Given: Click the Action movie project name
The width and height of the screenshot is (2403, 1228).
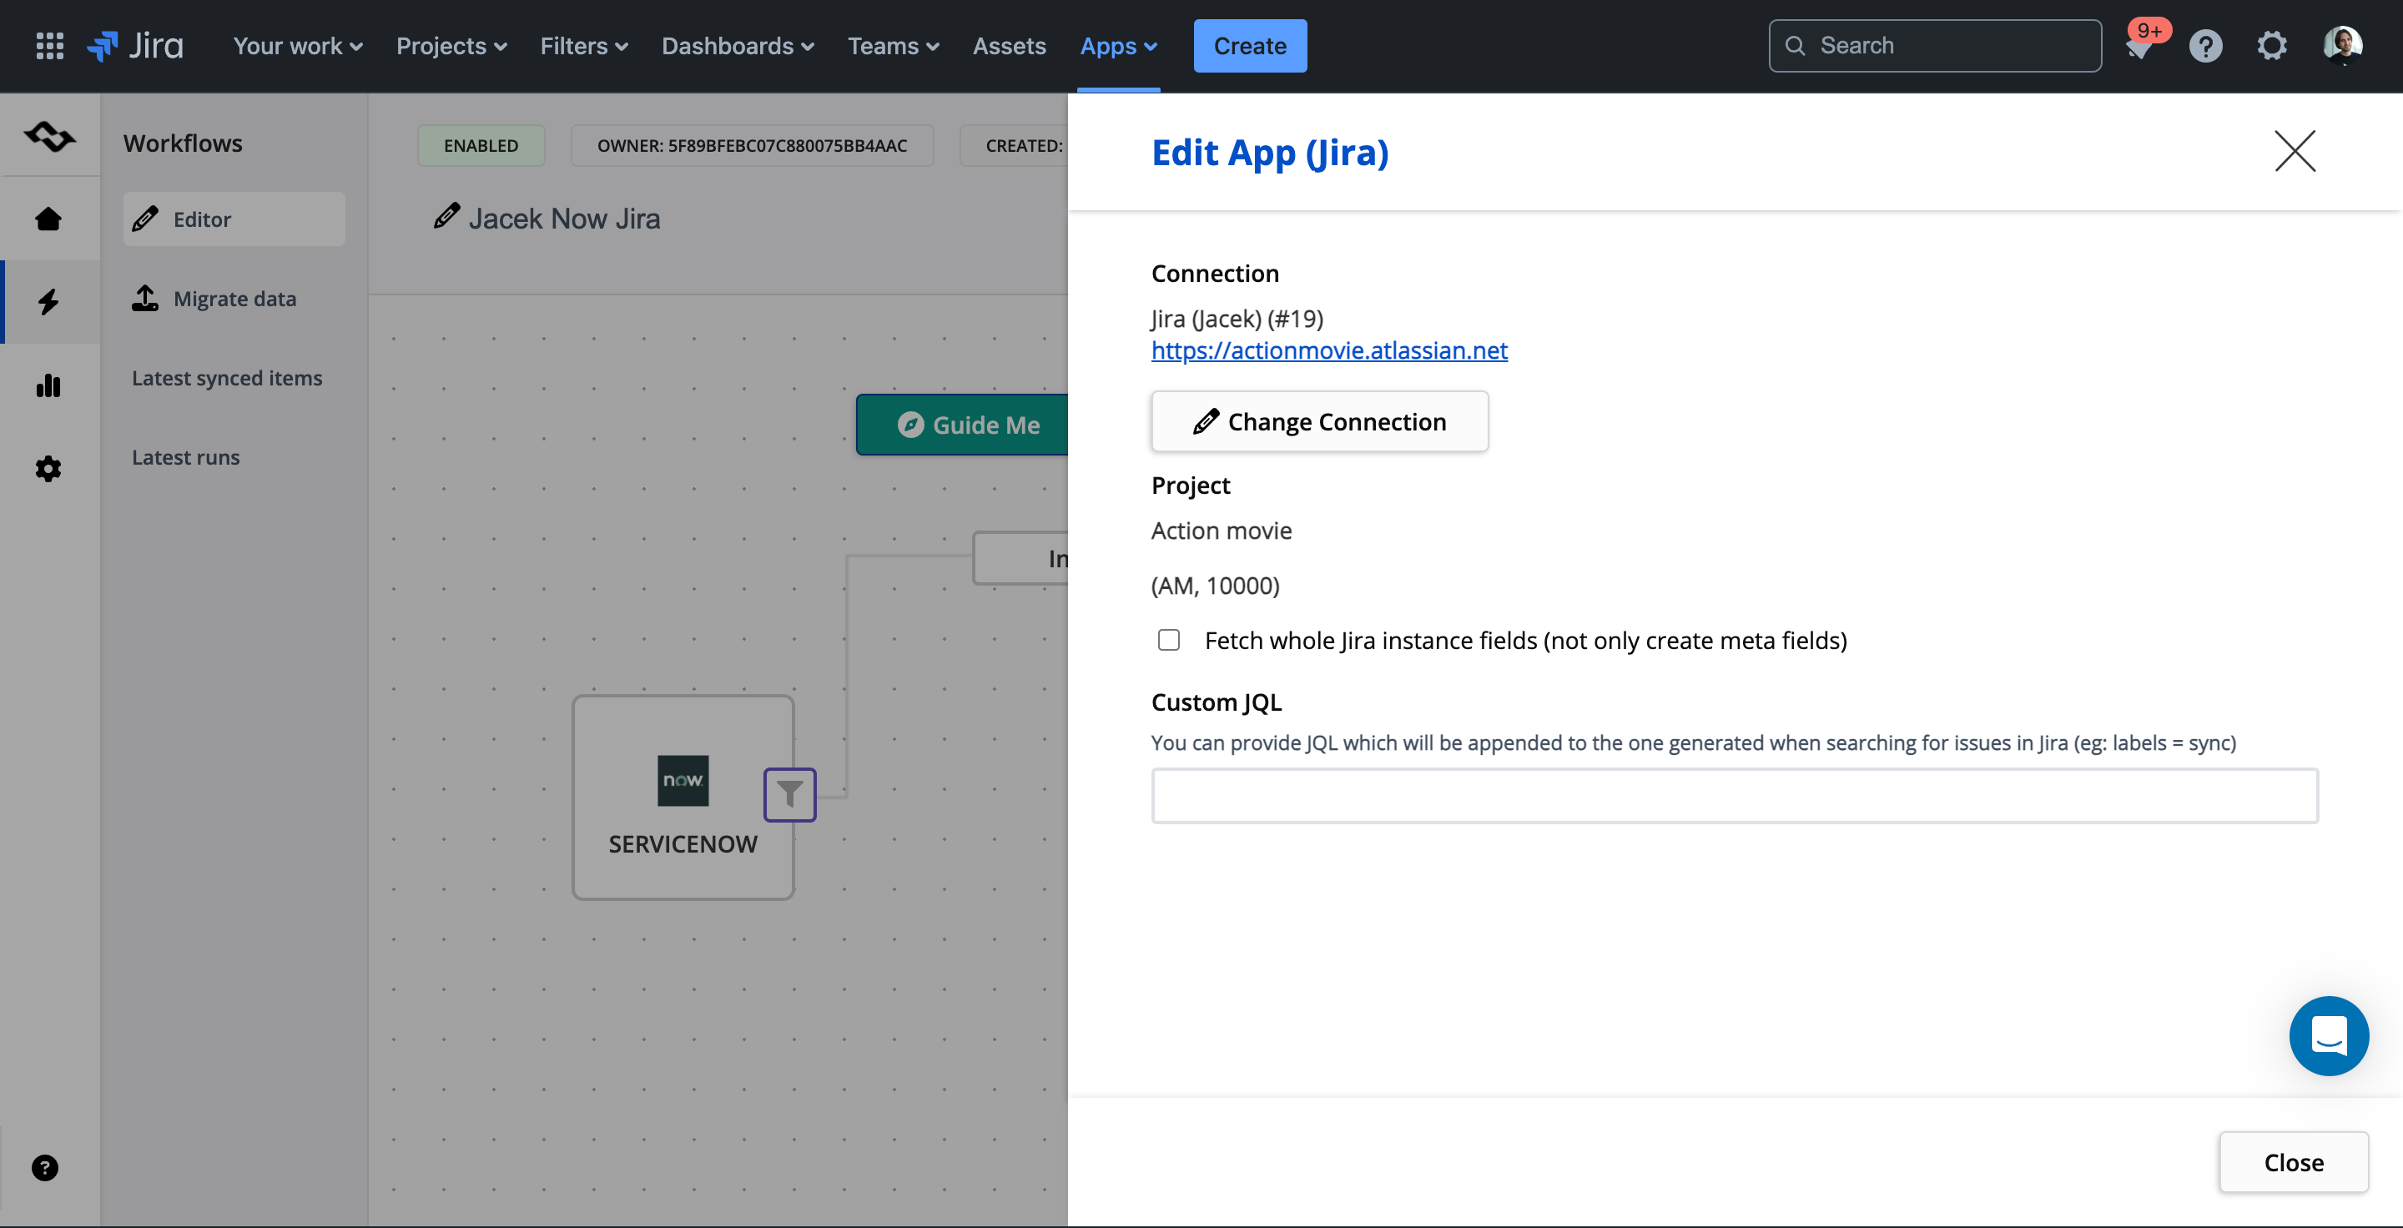Looking at the screenshot, I should coord(1221,531).
